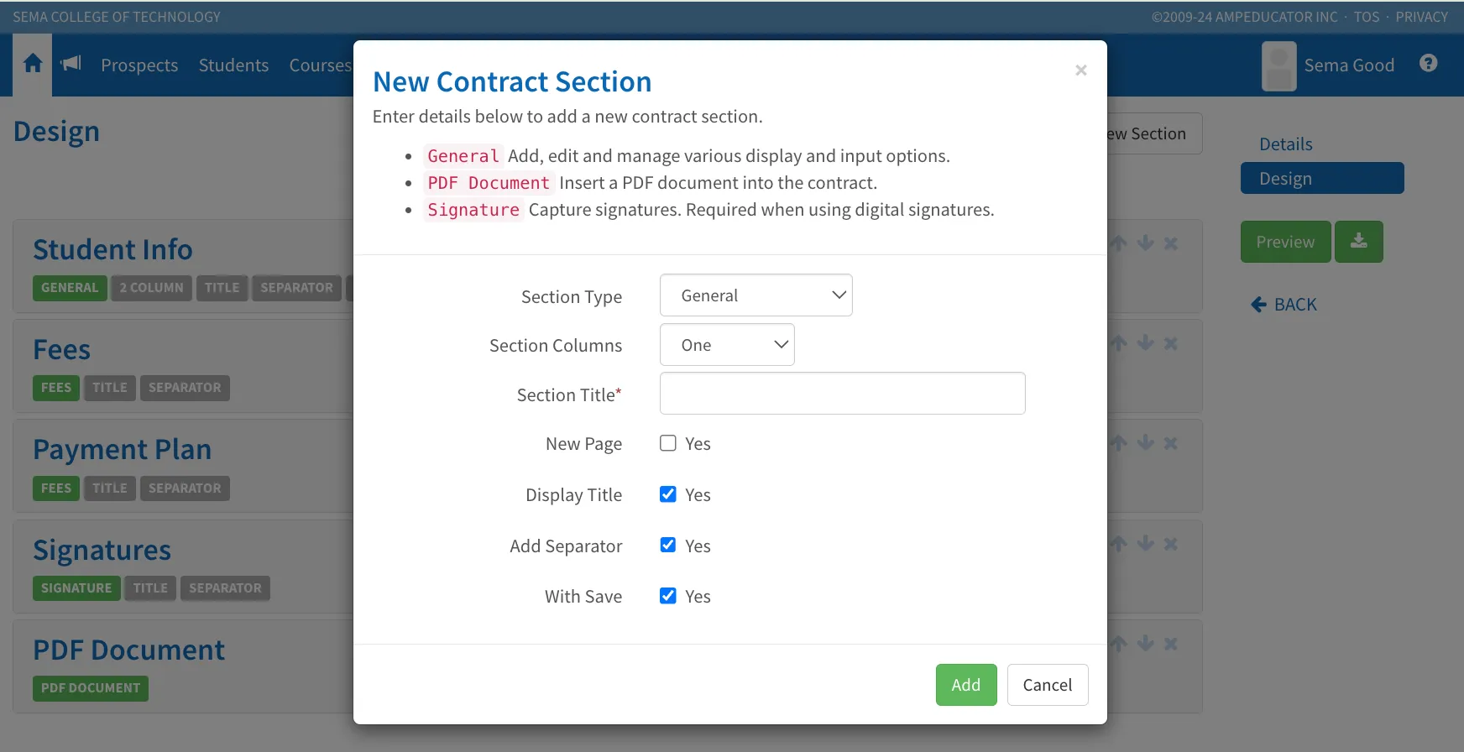
Task: Delete the Student Info section
Action: (1171, 243)
